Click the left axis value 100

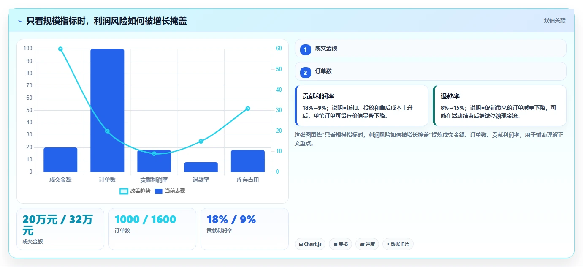[28, 49]
